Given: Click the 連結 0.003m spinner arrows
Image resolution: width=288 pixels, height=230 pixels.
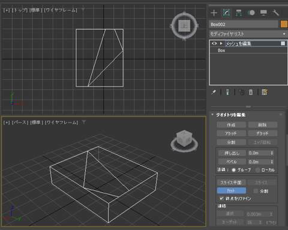Looking at the screenshot, I should pyautogui.click(x=271, y=214).
